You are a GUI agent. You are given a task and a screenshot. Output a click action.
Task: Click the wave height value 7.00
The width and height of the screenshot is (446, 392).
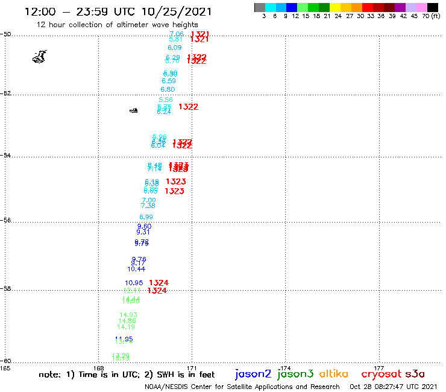pyautogui.click(x=149, y=200)
